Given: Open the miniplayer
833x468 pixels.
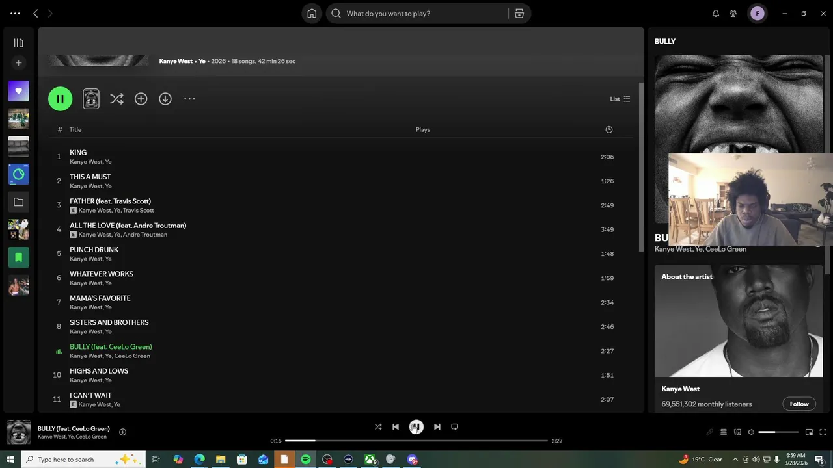Looking at the screenshot, I should (809, 432).
